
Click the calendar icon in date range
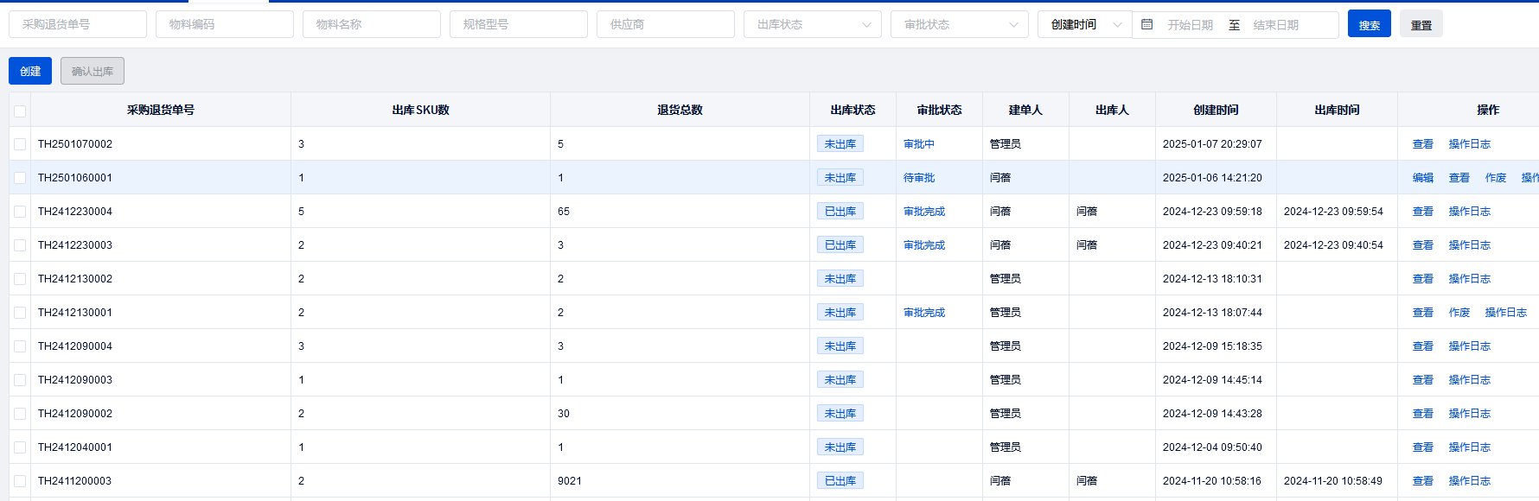[1147, 25]
